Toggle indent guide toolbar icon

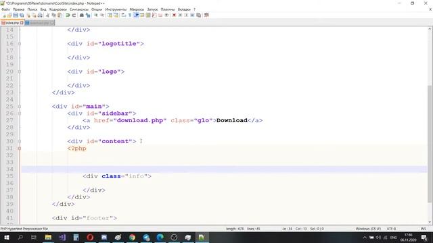point(136,15)
